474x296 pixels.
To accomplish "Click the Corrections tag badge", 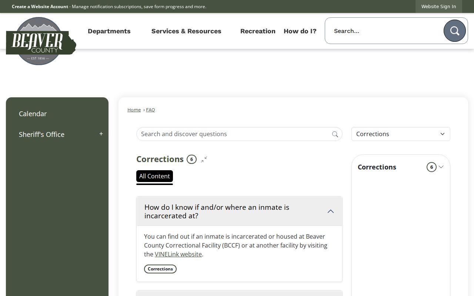I will click(160, 269).
